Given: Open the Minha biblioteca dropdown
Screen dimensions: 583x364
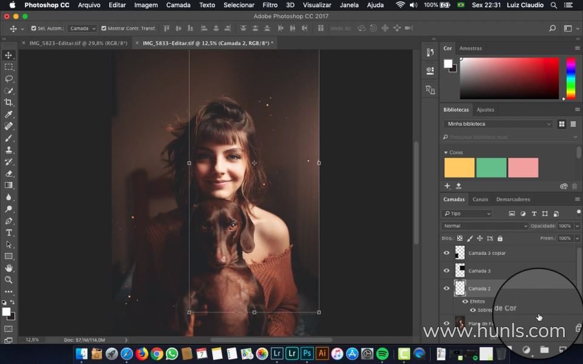Looking at the screenshot, I should pyautogui.click(x=498, y=124).
